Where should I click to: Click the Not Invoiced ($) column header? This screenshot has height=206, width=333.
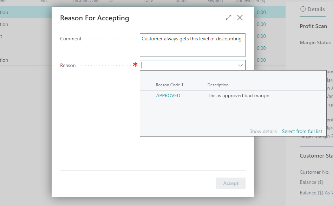pyautogui.click(x=250, y=1)
